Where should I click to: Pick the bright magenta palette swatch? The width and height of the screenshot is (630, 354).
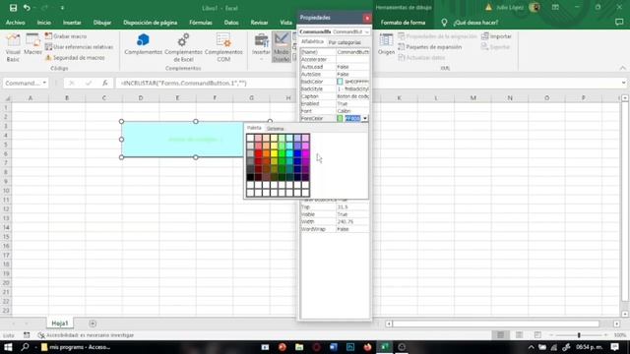[305, 153]
